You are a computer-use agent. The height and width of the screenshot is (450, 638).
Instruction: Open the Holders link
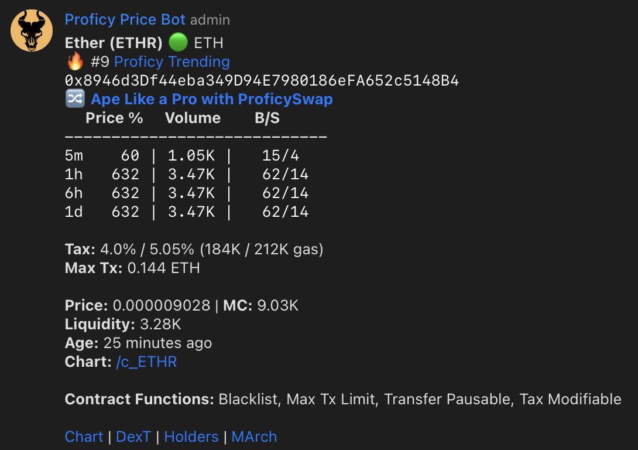click(x=191, y=437)
